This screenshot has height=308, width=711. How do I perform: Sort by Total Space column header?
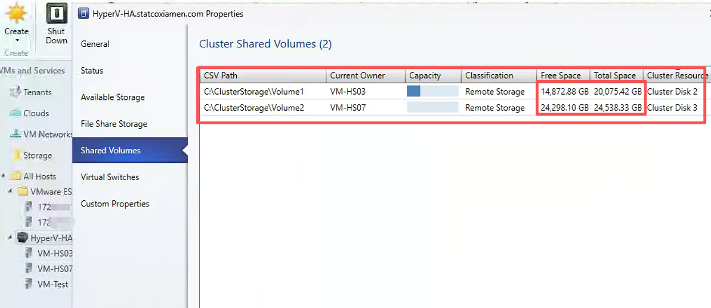(616, 75)
